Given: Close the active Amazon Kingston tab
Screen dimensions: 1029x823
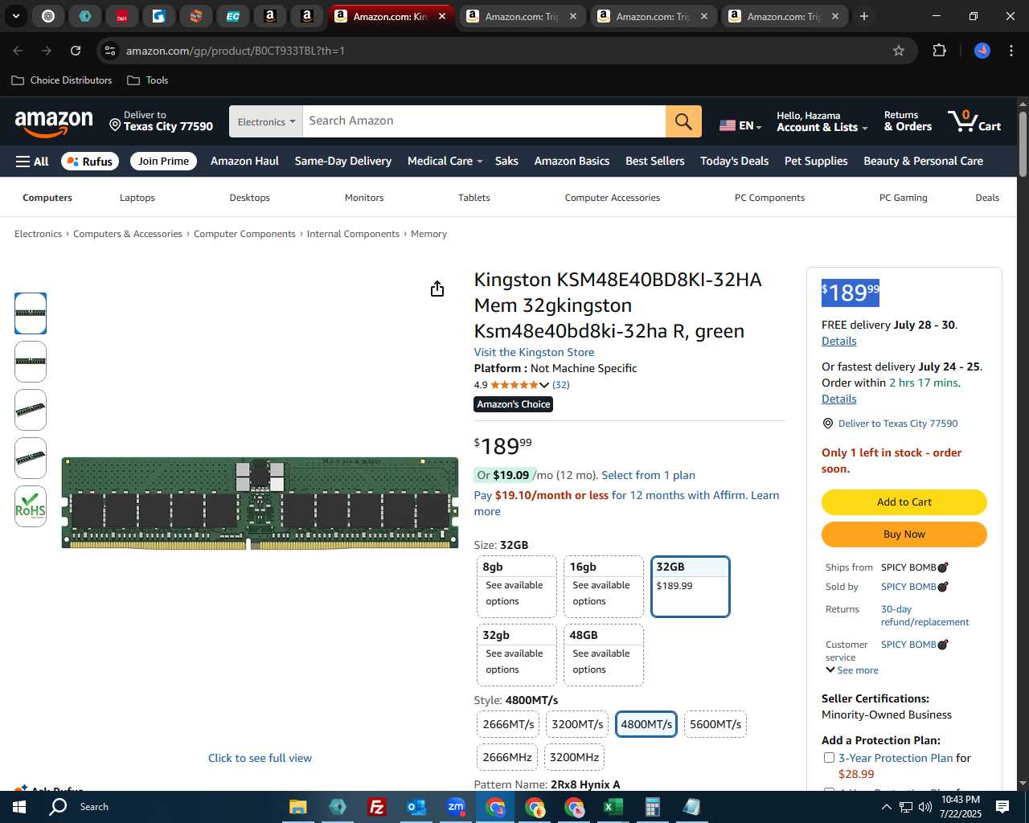Looking at the screenshot, I should pos(441,16).
